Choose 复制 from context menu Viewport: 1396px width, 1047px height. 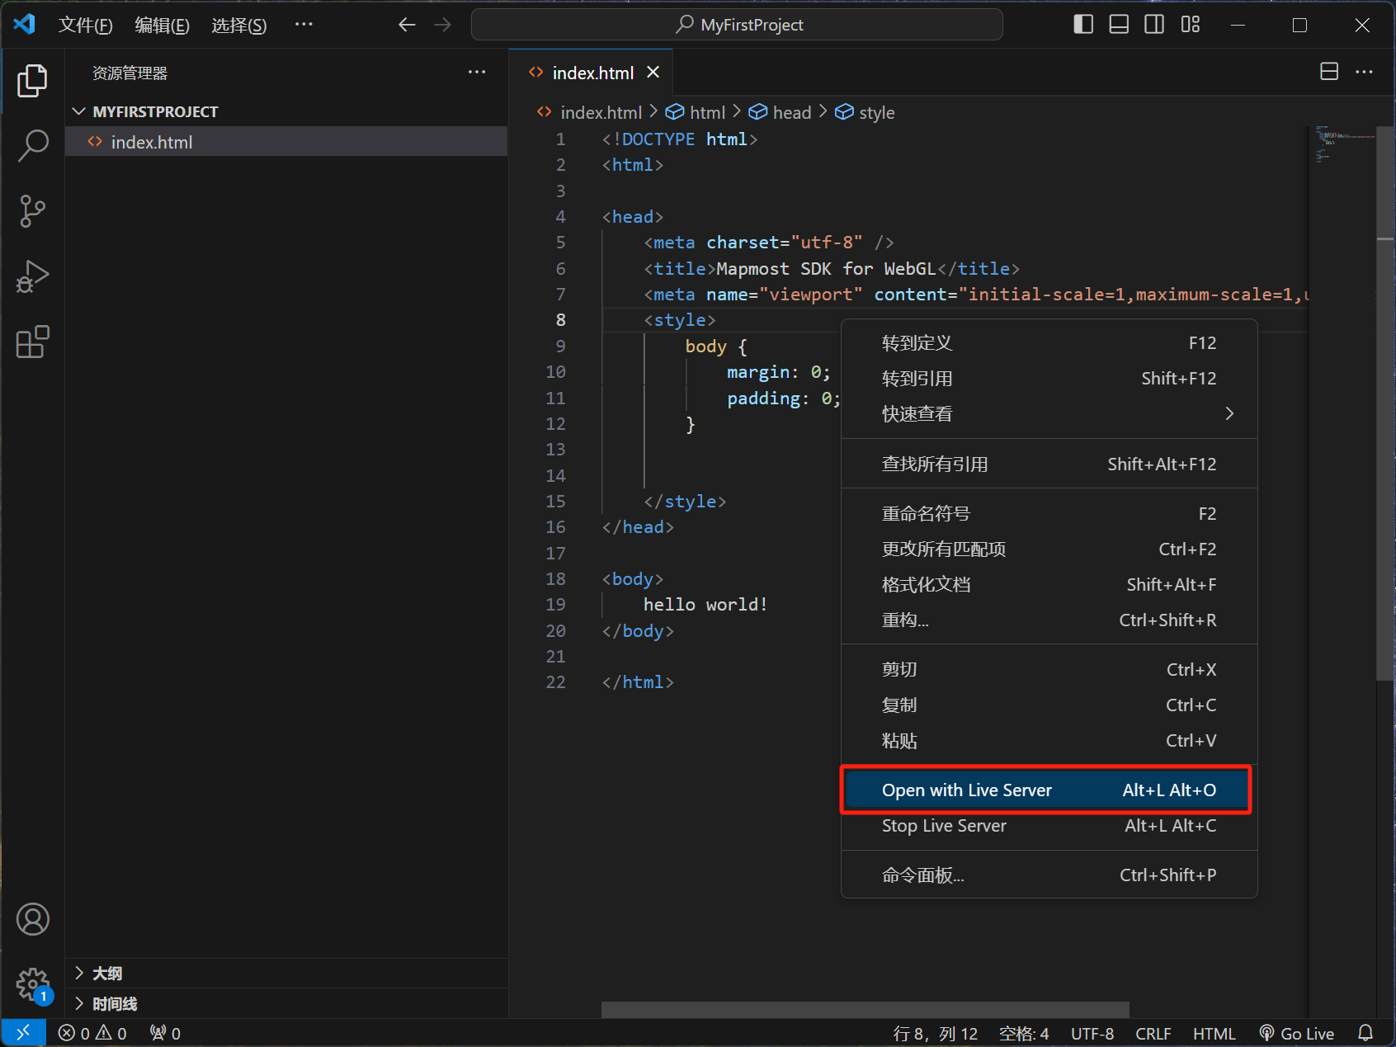[1049, 705]
